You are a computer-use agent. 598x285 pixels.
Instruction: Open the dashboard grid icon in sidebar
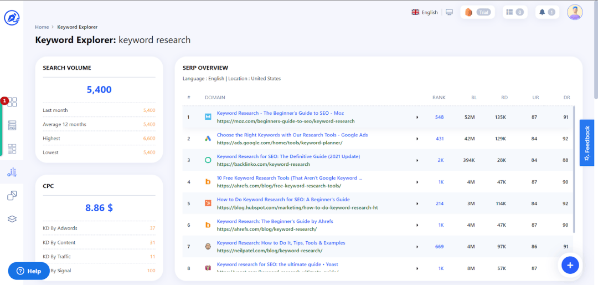12,102
